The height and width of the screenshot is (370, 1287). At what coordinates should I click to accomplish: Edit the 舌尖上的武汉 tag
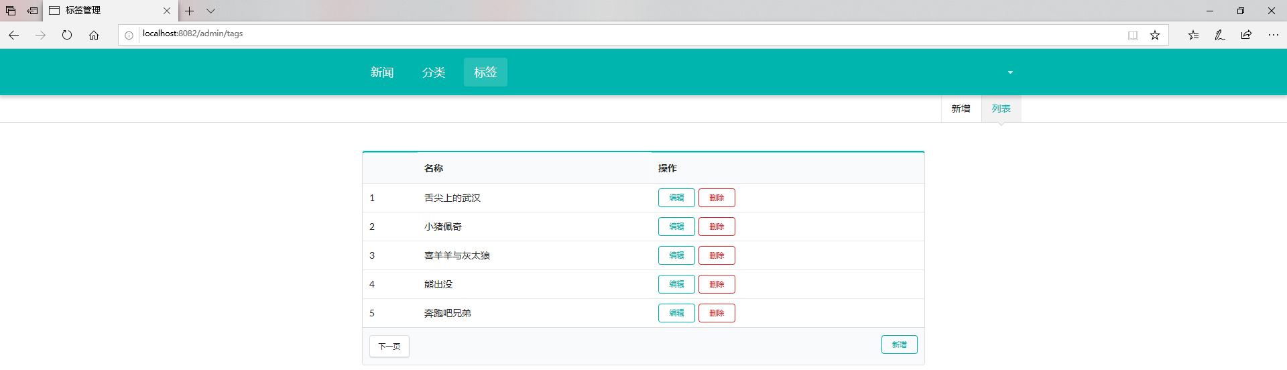pyautogui.click(x=676, y=198)
